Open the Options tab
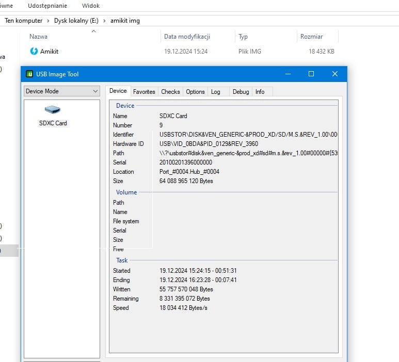 [195, 92]
